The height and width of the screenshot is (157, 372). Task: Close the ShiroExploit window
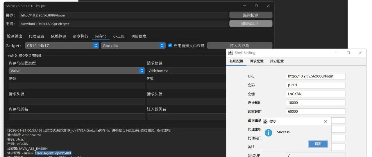coord(268,6)
